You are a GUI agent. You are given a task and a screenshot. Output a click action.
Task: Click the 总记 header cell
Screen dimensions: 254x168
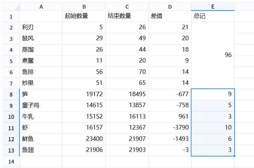click(213, 16)
